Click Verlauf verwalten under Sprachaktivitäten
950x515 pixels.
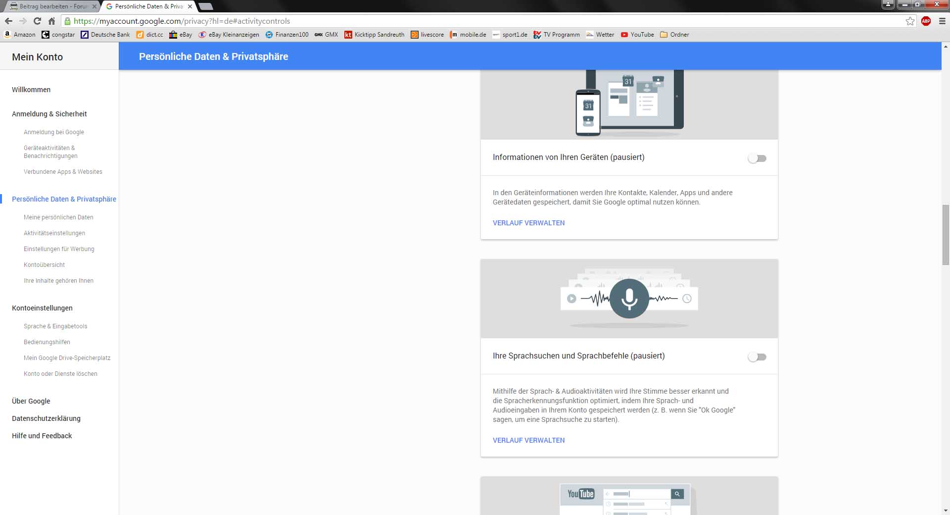528,440
